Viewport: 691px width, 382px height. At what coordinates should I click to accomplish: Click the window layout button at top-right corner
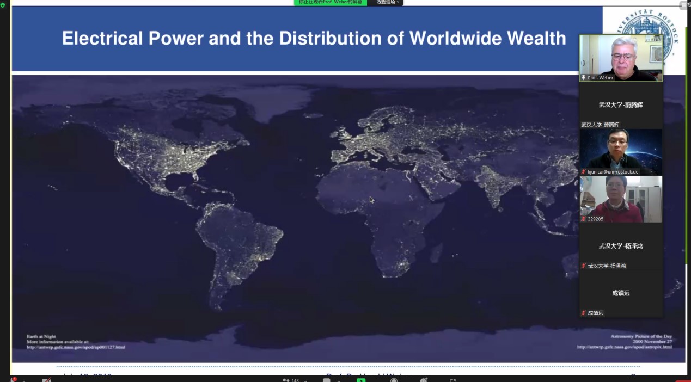coord(684,5)
